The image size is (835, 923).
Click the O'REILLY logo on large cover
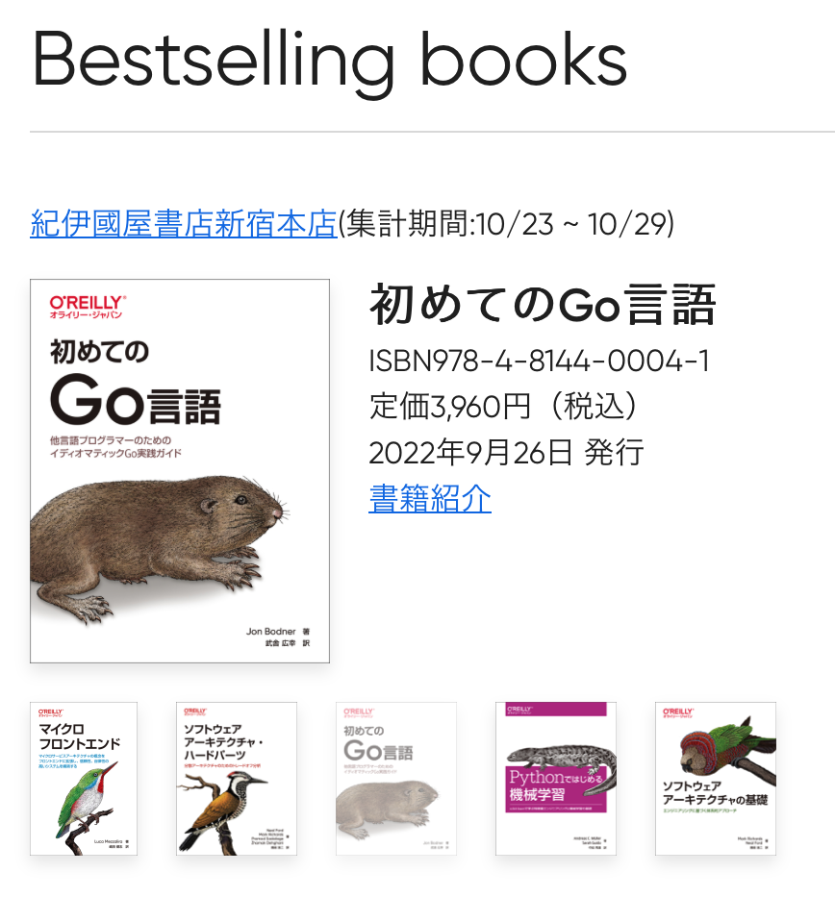tap(88, 307)
